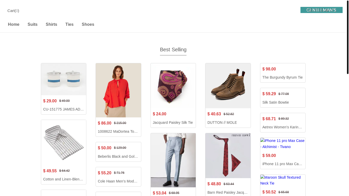This screenshot has width=349, height=196.
Task: Click the page vertical scrollbar thumb
Action: click(348, 37)
